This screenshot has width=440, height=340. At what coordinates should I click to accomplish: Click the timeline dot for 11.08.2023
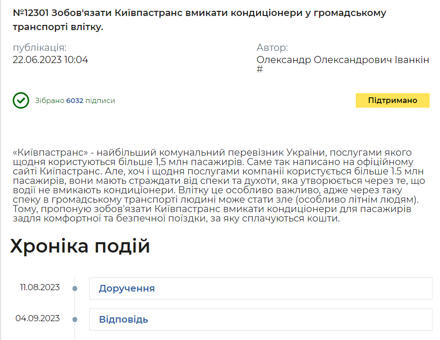point(75,288)
